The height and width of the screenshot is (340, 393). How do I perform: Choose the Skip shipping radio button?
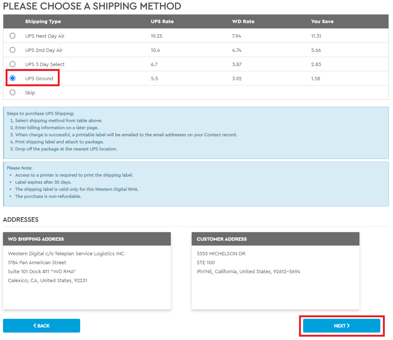(13, 93)
